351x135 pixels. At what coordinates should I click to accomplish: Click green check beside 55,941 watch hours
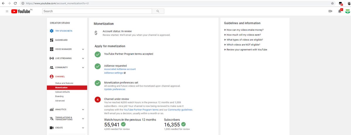123,124
